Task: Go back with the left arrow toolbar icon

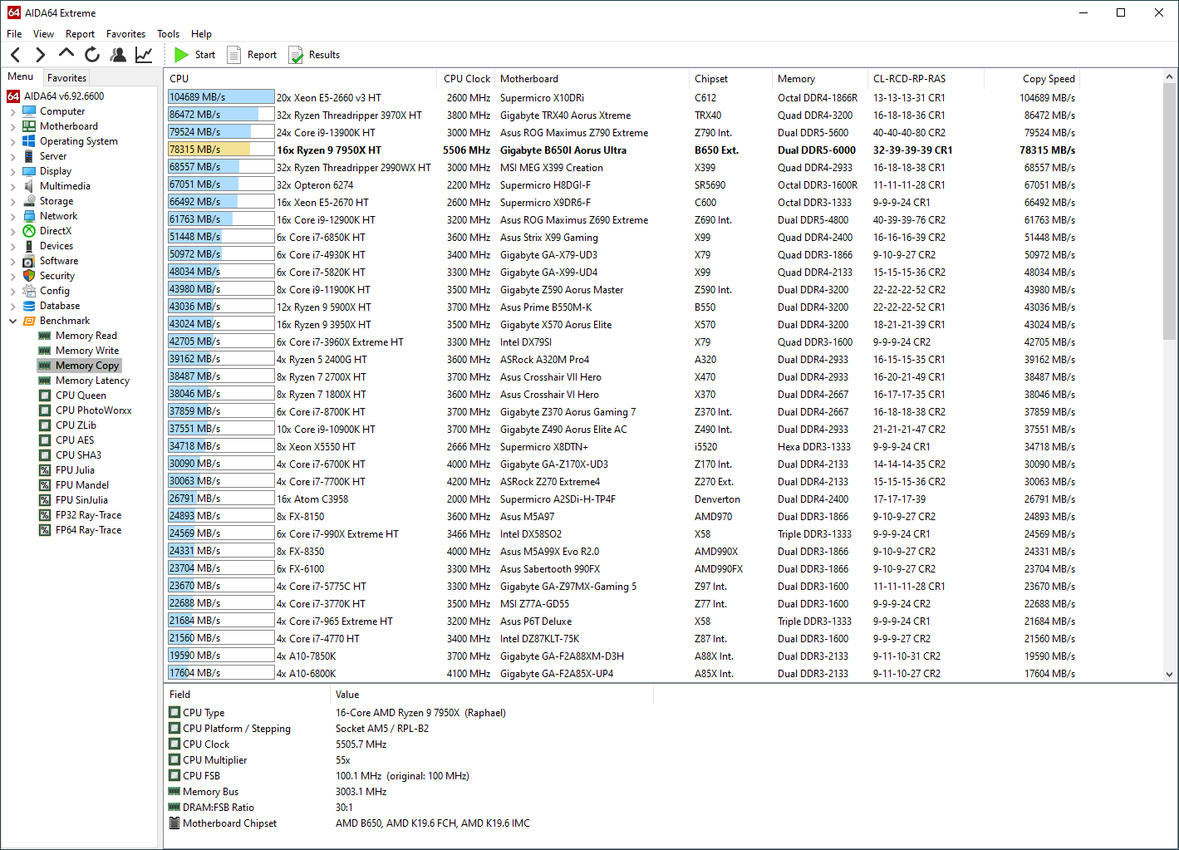Action: click(16, 55)
